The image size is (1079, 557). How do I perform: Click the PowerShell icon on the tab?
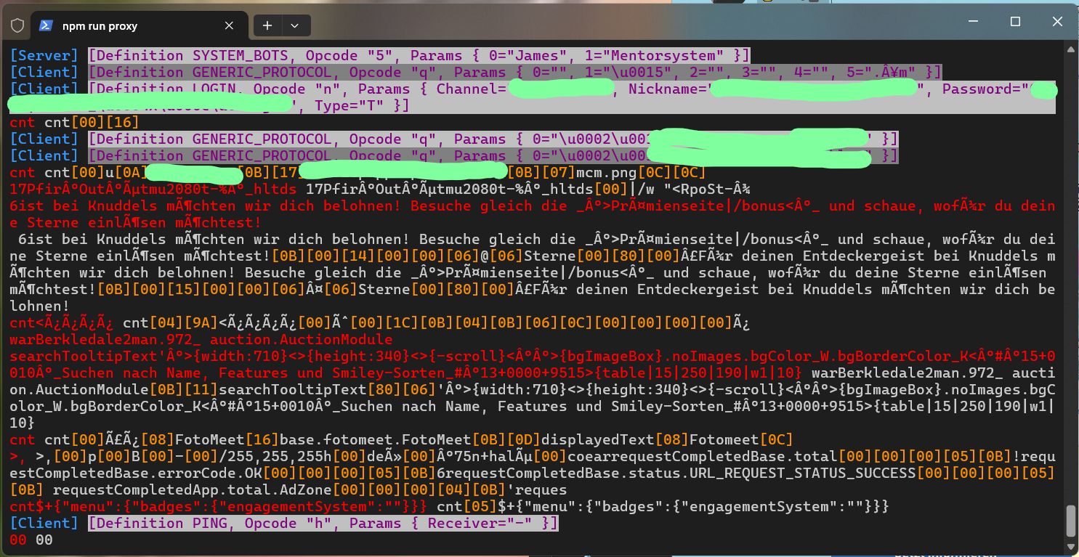point(46,25)
